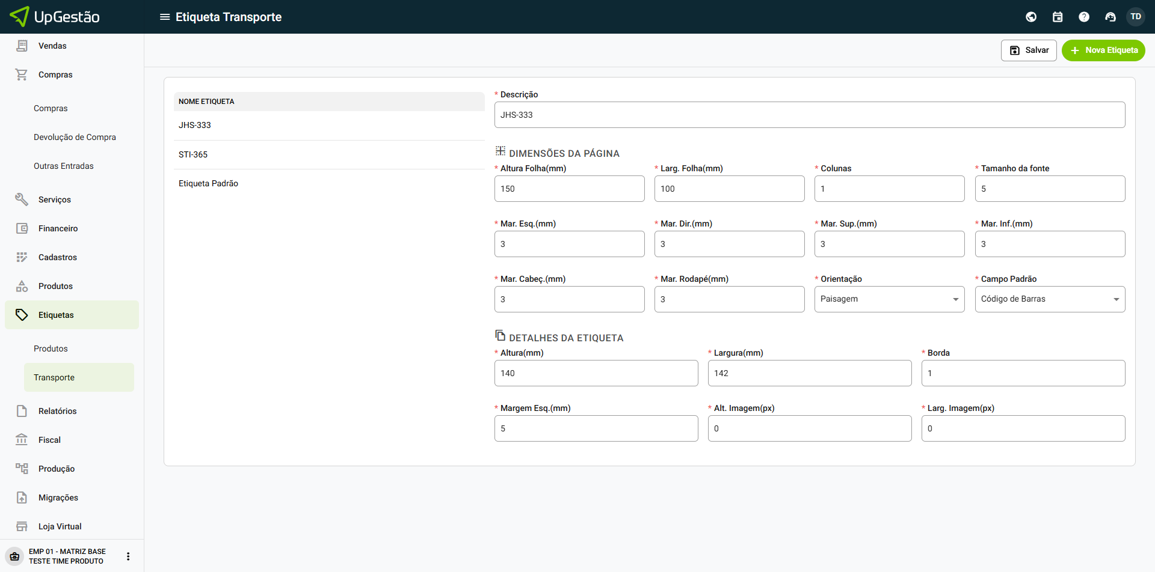The image size is (1155, 572).
Task: Open the TD user avatar menu
Action: 1136,17
